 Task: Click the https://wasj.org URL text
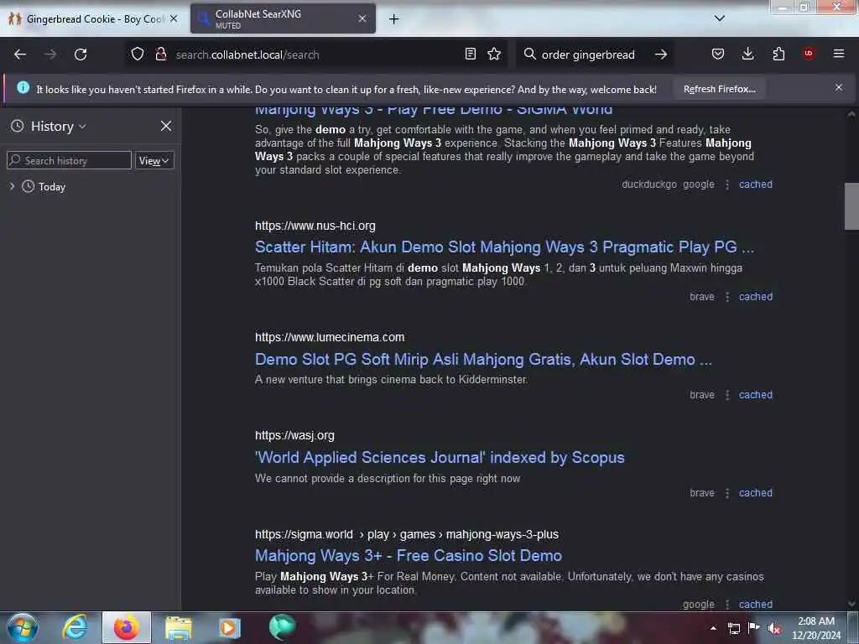pos(294,435)
